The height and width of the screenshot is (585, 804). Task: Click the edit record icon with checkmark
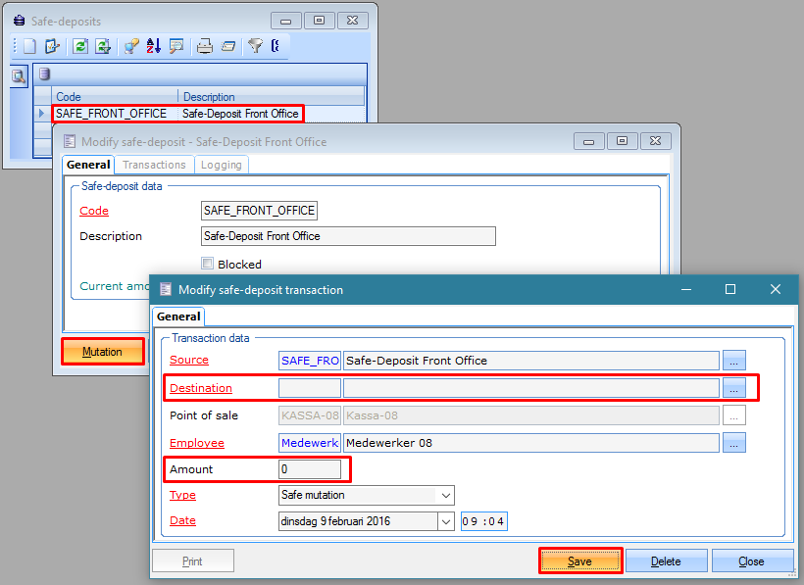(x=53, y=46)
